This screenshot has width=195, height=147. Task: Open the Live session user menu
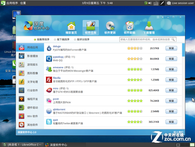[x=181, y=3]
